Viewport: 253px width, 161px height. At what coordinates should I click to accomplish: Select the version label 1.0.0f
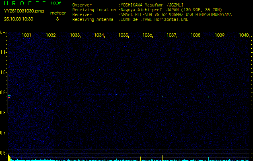(x=56, y=3)
